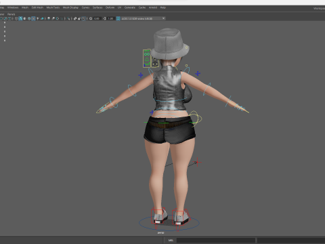Toggle X-ray joints icon

click(x=83, y=18)
